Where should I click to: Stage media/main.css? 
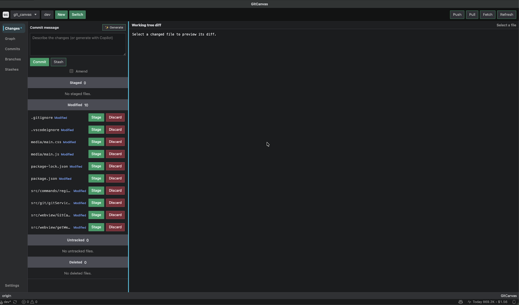[96, 142]
